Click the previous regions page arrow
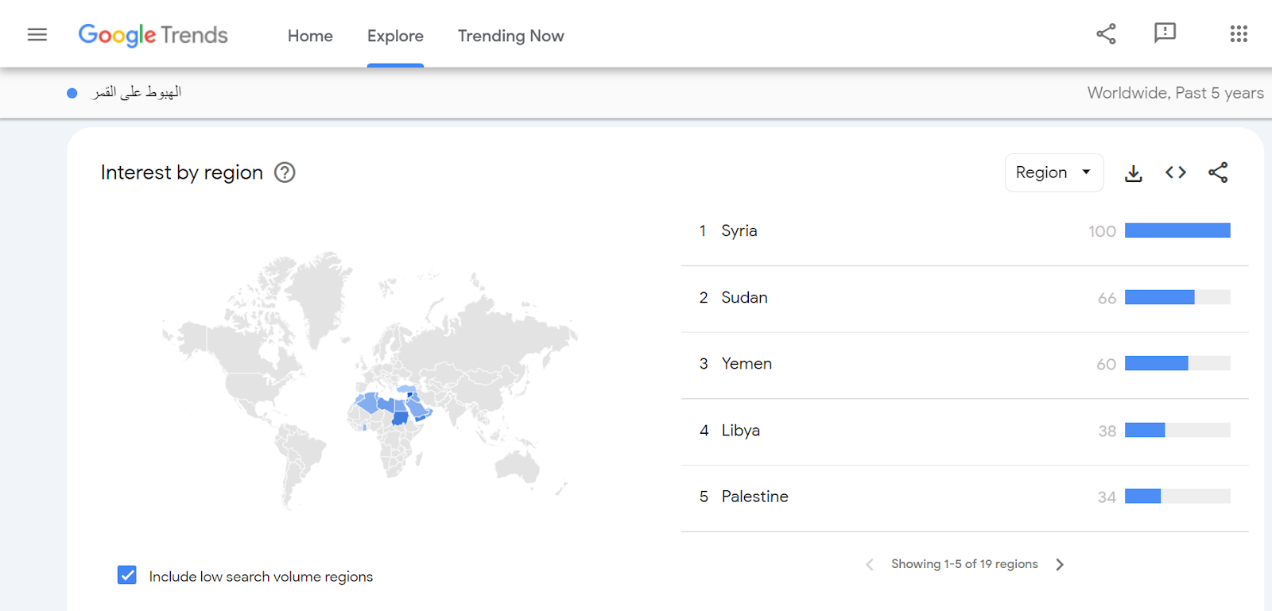The image size is (1272, 611). (x=870, y=564)
